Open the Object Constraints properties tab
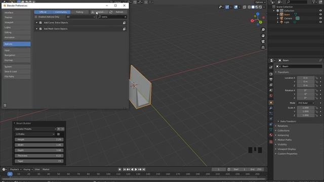This screenshot has width=324, height=182. (271, 124)
